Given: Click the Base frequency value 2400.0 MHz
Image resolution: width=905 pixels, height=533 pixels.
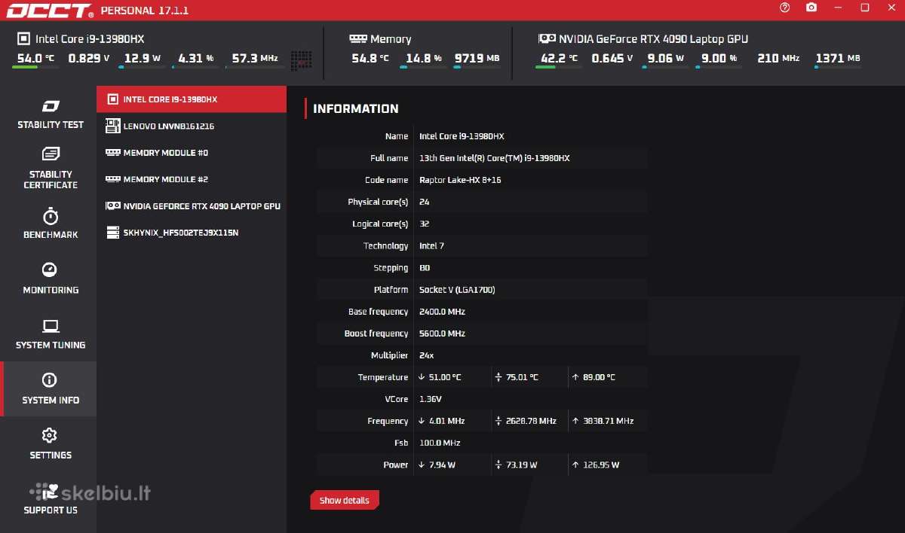Looking at the screenshot, I should tap(442, 311).
